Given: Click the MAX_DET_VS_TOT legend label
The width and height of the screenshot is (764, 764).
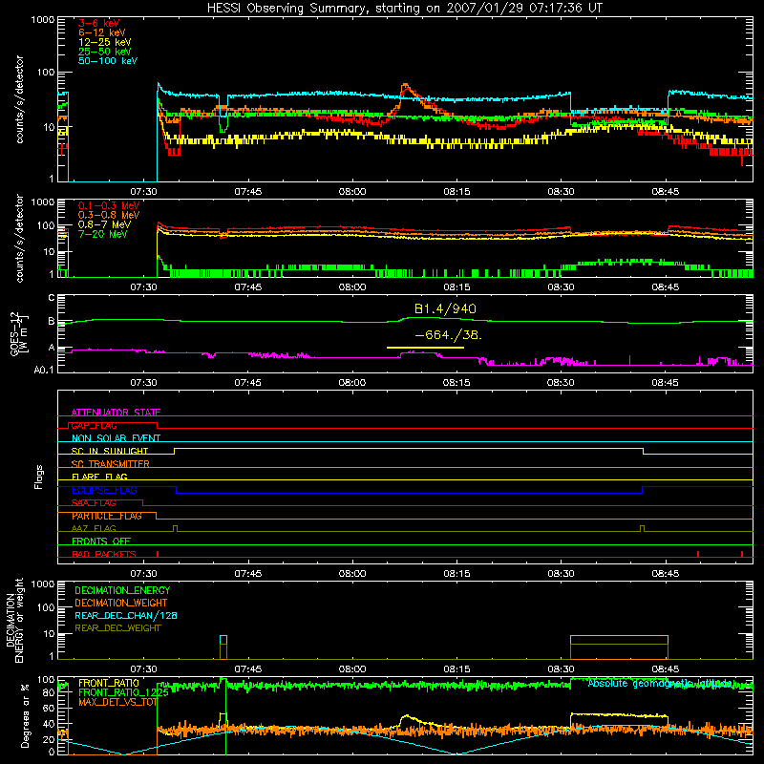Looking at the screenshot, I should (x=117, y=702).
